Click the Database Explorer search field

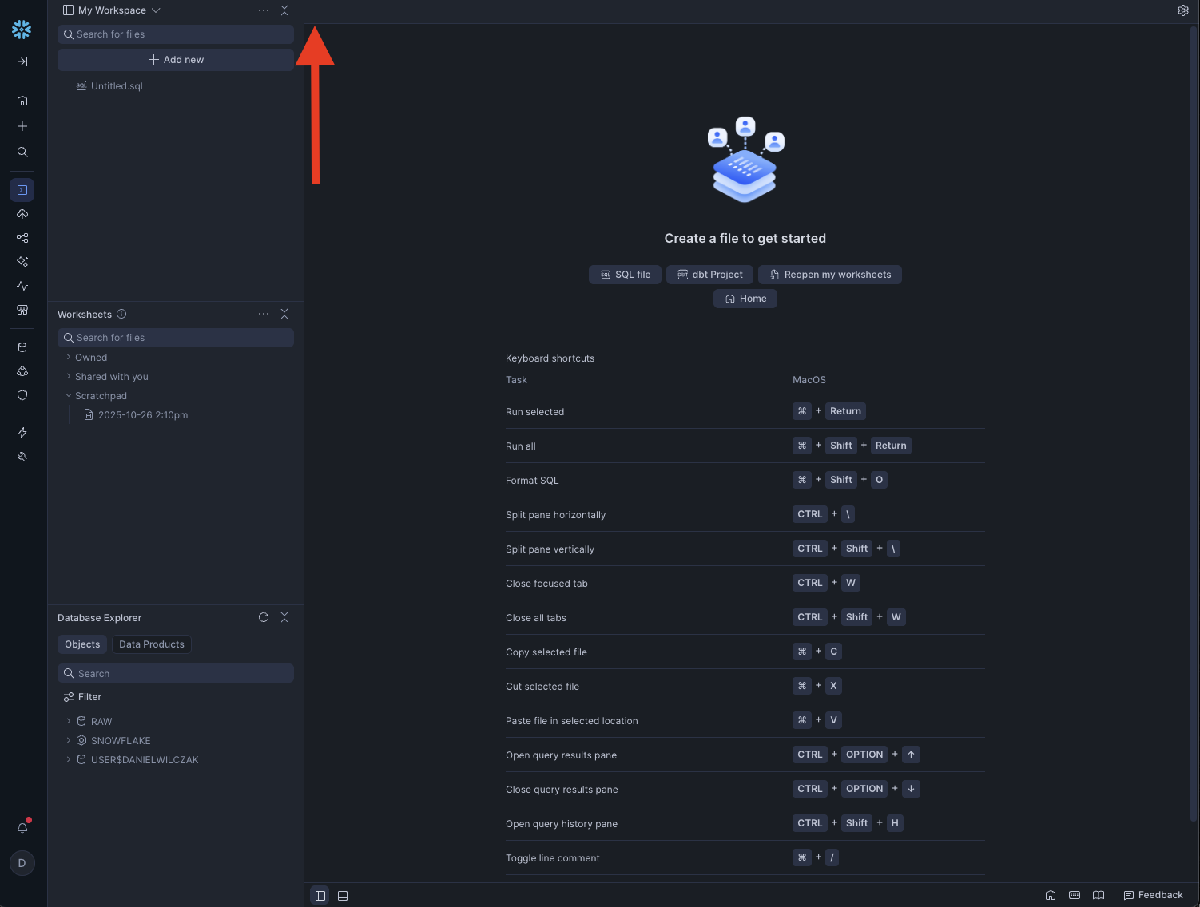tap(176, 673)
